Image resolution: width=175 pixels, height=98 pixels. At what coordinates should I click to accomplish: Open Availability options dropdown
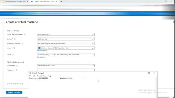[66, 44]
